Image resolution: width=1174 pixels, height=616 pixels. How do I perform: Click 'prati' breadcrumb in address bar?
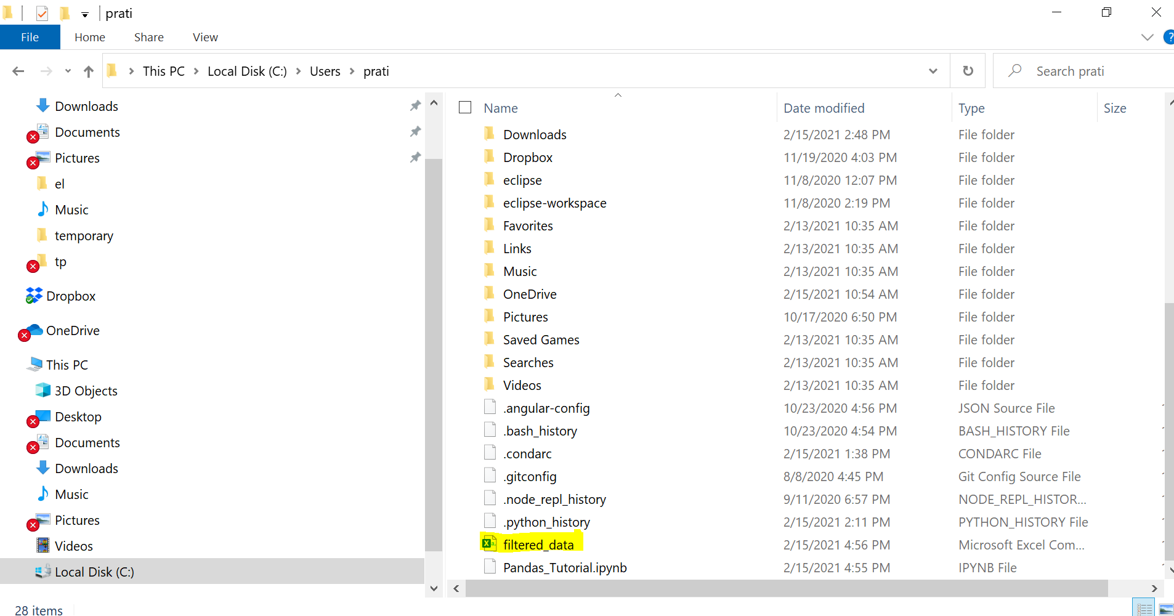point(376,71)
